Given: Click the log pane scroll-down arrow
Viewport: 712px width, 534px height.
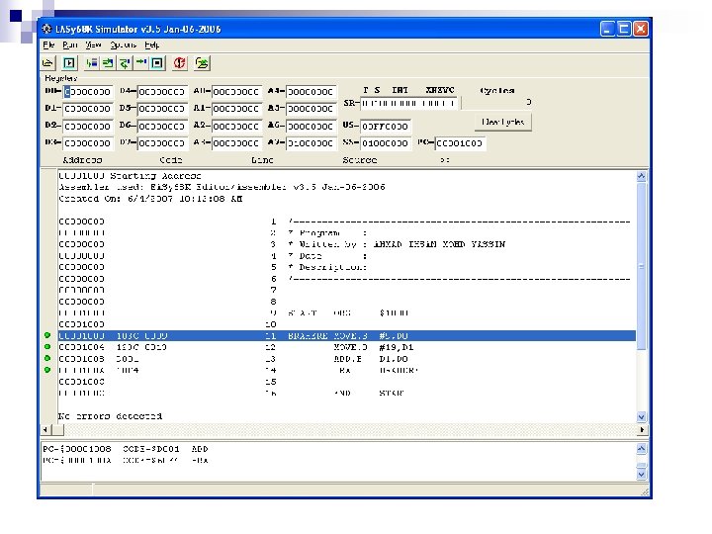Looking at the screenshot, I should tap(641, 475).
